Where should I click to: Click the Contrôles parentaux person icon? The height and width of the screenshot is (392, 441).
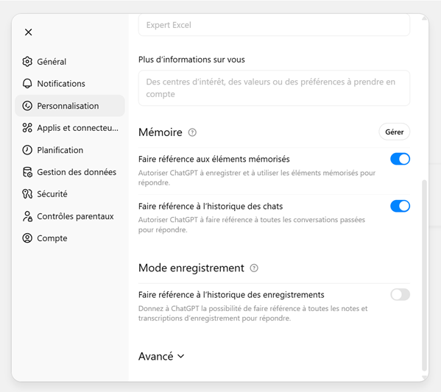(x=27, y=216)
